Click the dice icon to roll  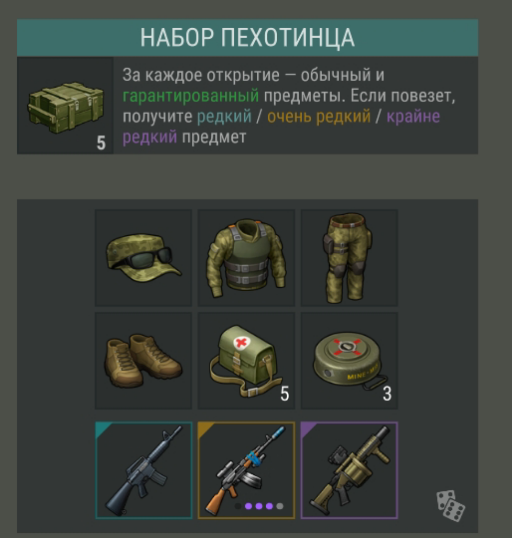click(450, 506)
